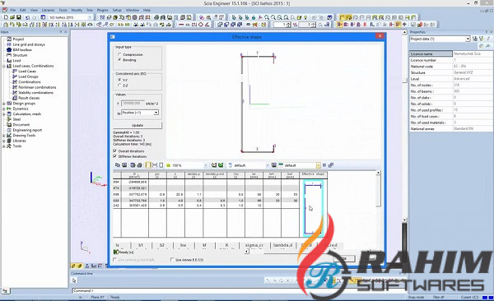Click the OK button in Effective shape dialog
The height and width of the screenshot is (301, 494).
click(344, 258)
